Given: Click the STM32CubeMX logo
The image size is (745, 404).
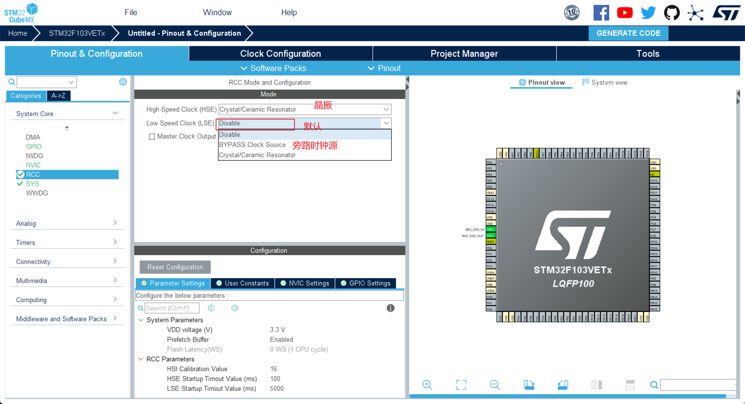Looking at the screenshot, I should [21, 13].
